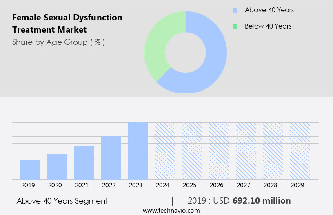
Task: Click the Female Sexual Dysfunction Treatment Market title
Action: point(67,24)
